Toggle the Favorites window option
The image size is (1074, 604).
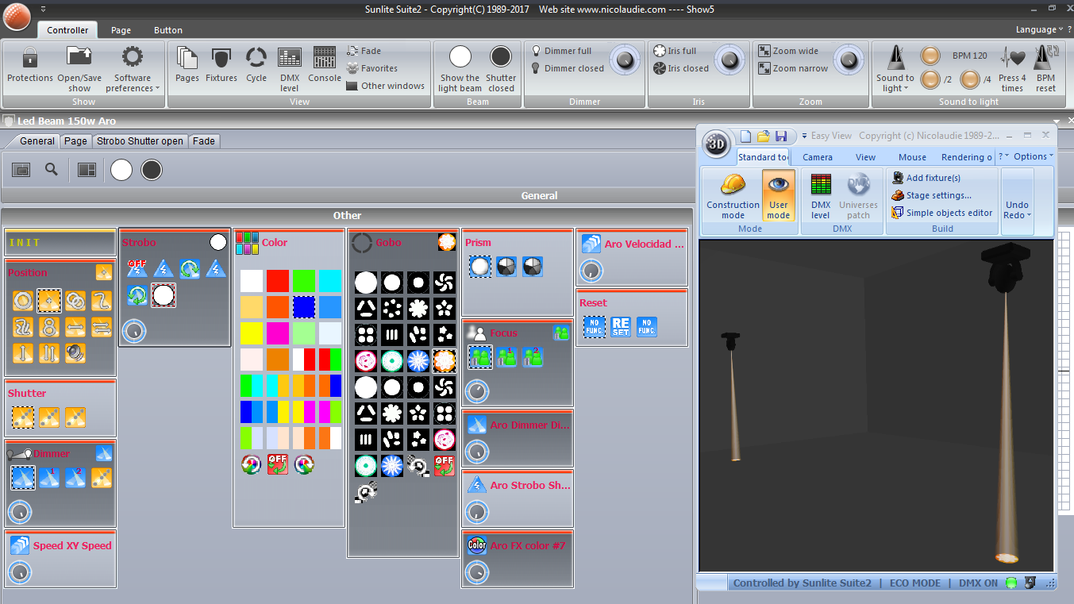372,68
